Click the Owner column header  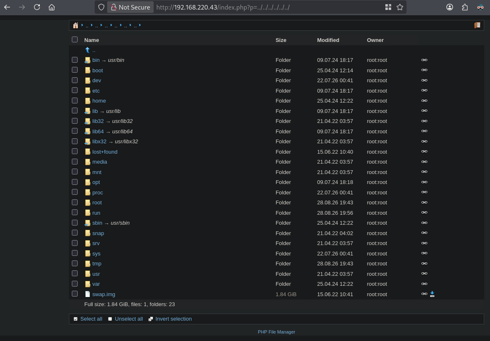(x=375, y=40)
